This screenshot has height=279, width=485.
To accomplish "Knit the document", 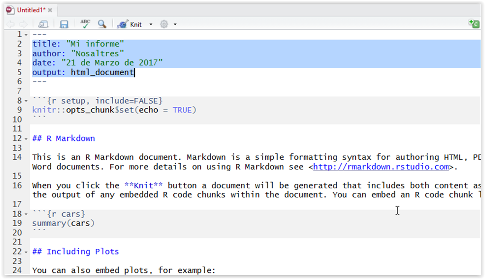I will pyautogui.click(x=129, y=24).
